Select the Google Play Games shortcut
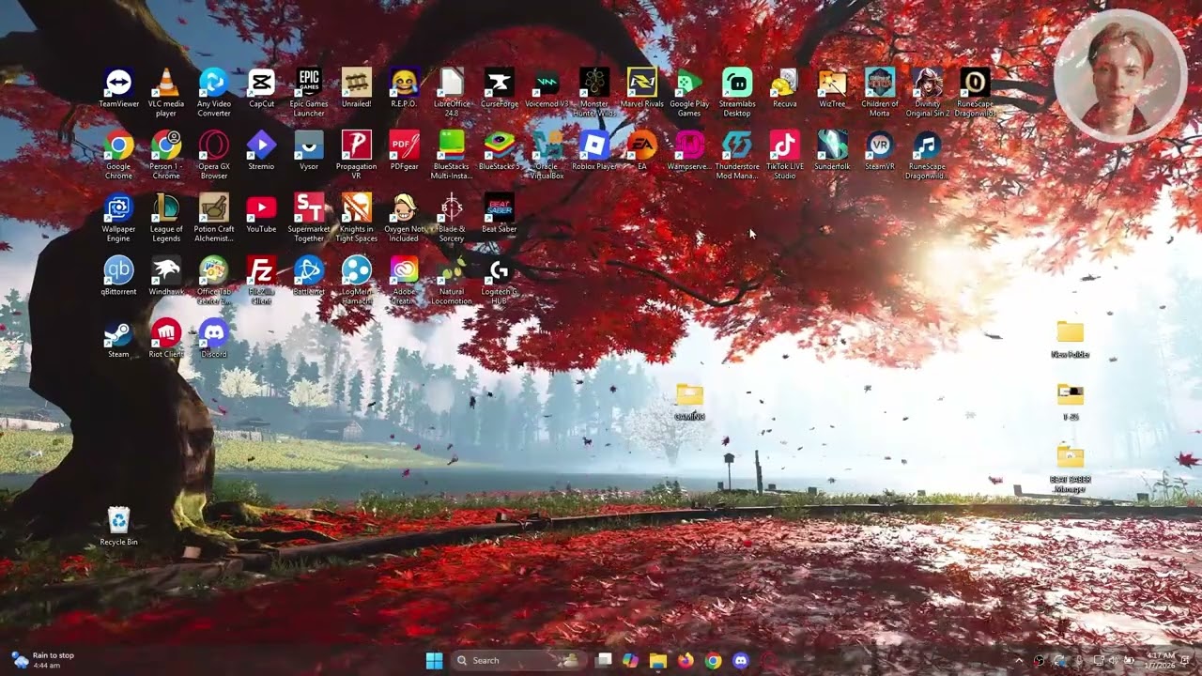The width and height of the screenshot is (1202, 676). 689,84
